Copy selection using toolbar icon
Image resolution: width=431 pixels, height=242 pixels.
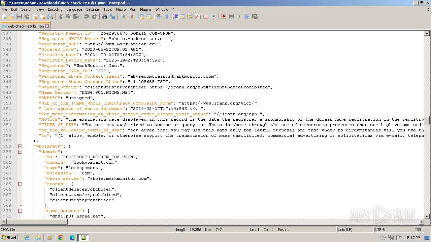[68, 16]
